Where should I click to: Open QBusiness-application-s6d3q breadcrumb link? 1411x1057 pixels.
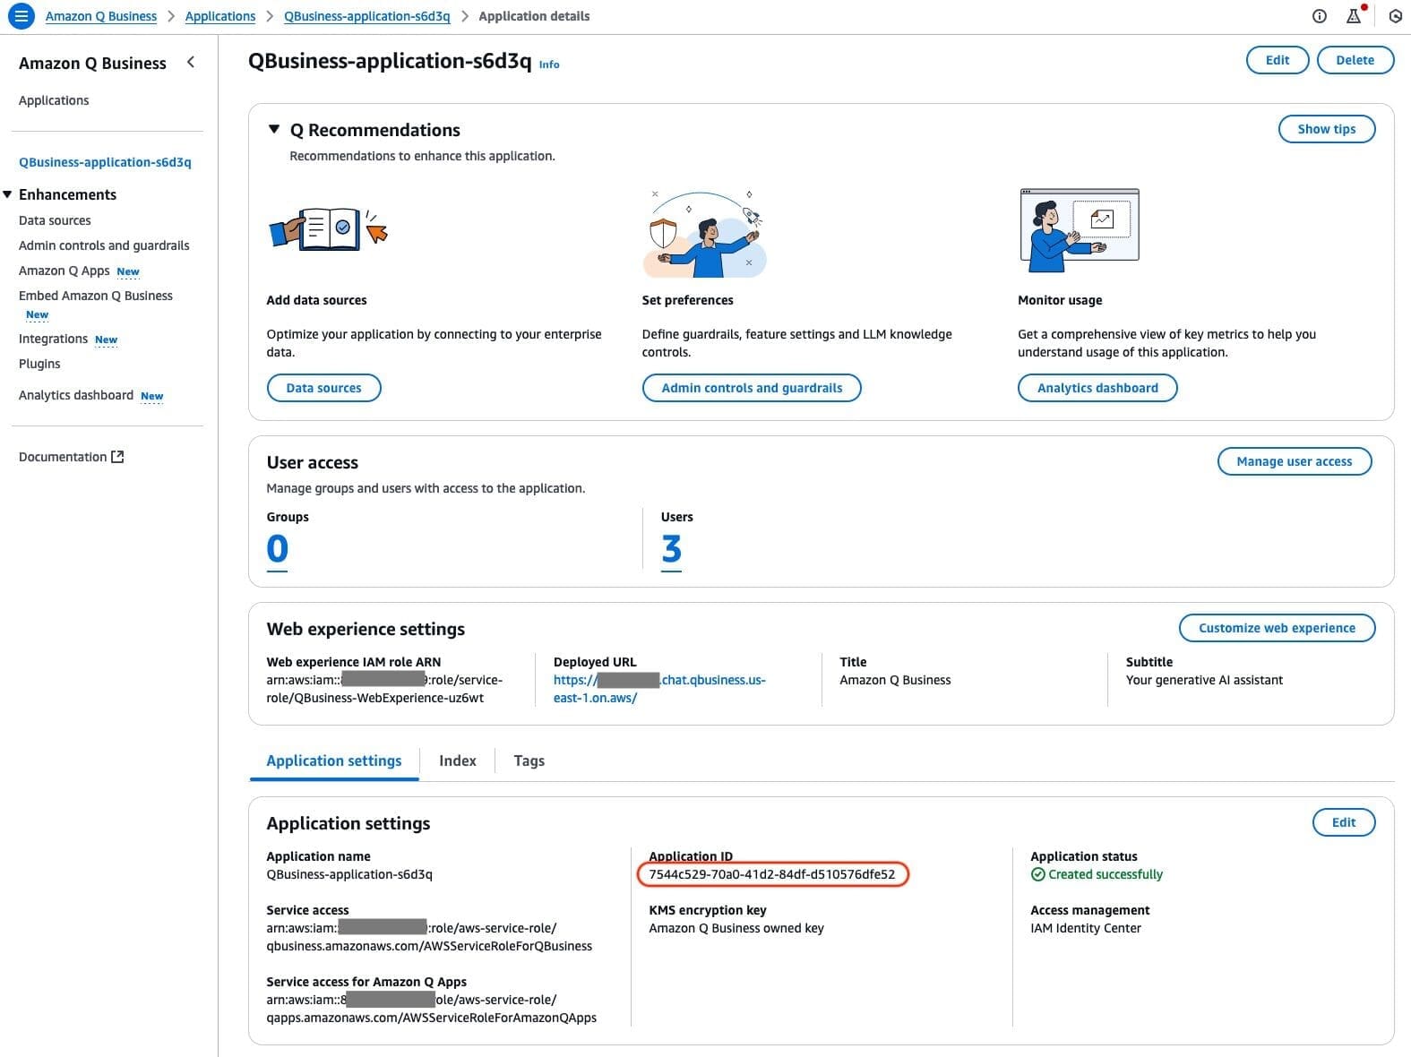[x=367, y=16]
